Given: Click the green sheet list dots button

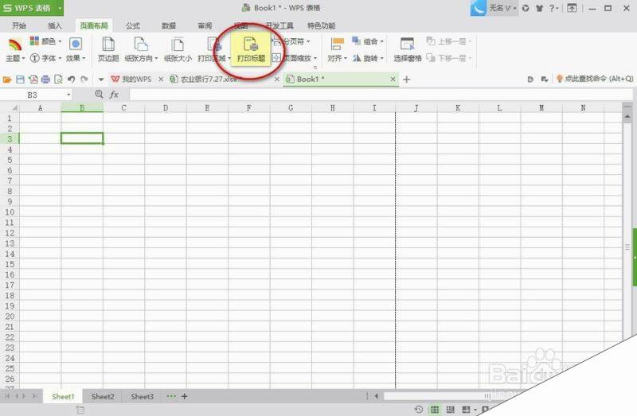Looking at the screenshot, I should (171, 396).
